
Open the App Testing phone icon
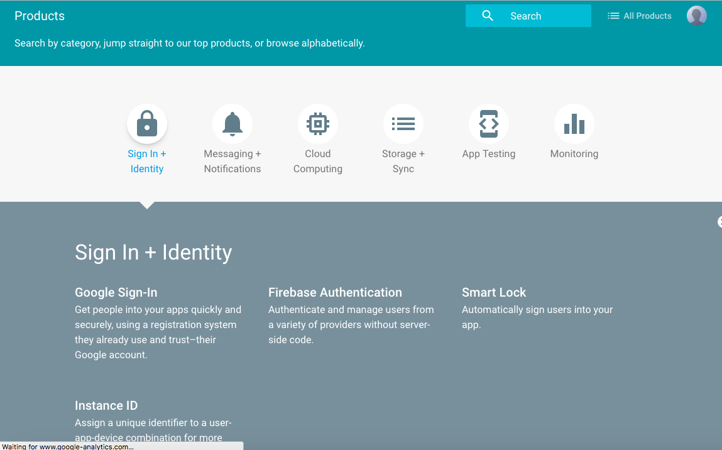pyautogui.click(x=489, y=124)
